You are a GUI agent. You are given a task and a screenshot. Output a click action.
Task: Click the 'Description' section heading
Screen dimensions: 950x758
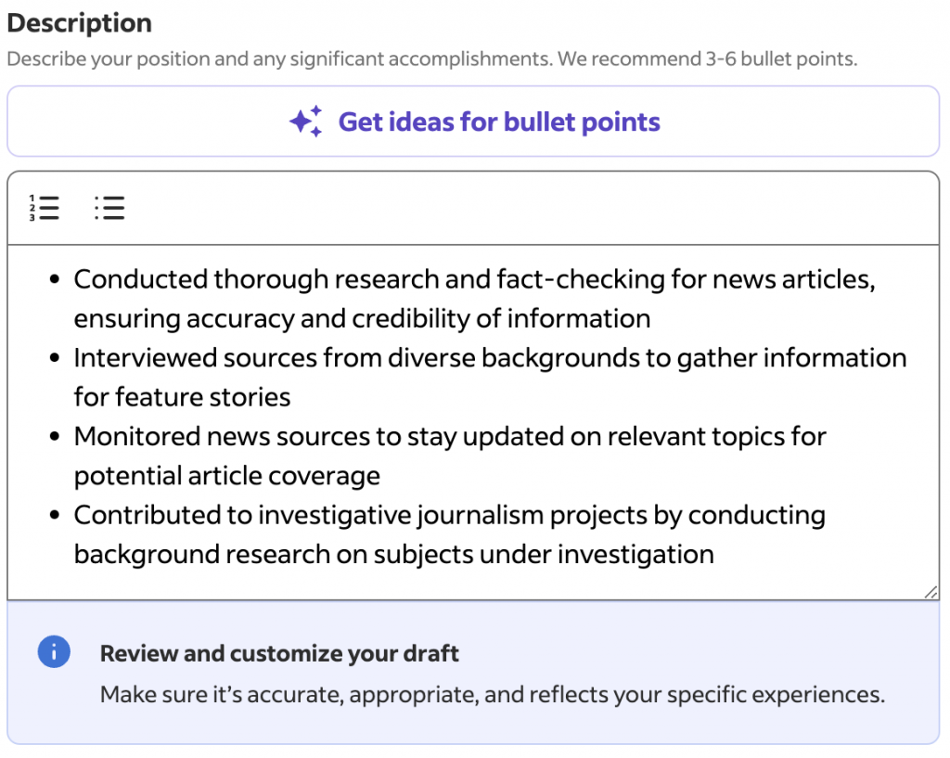(x=79, y=22)
